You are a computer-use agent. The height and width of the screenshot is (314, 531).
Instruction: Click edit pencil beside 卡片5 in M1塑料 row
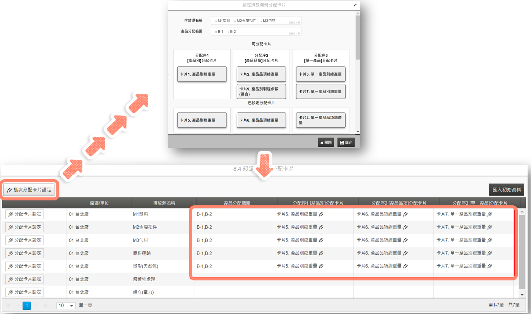pos(321,214)
